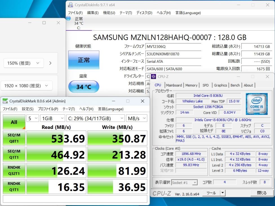Click the CrystalDiskInfo title bar icon
275x206 pixels.
(71, 5)
